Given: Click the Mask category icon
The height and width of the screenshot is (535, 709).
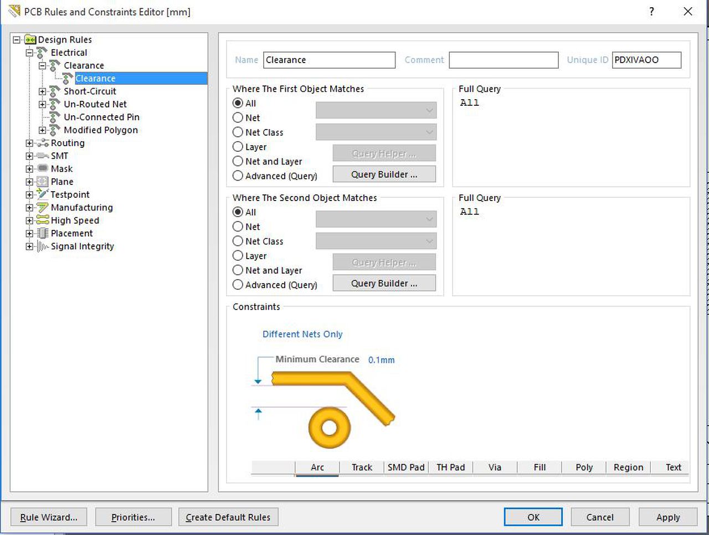Looking at the screenshot, I should point(43,168).
